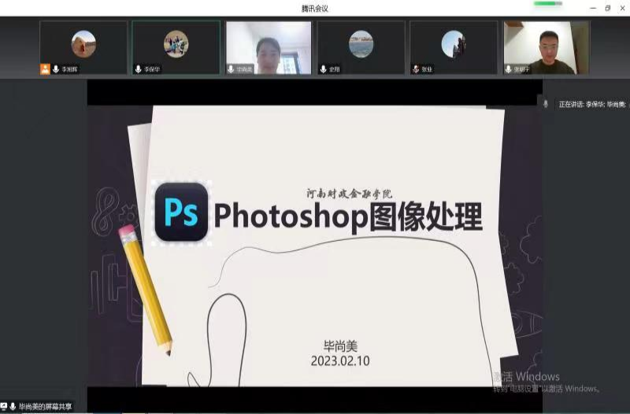
Task: Open 毕尚美's live video tile
Action: click(268, 46)
